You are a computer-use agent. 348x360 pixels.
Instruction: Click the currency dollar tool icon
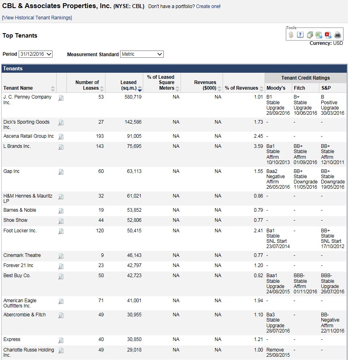coord(291,35)
